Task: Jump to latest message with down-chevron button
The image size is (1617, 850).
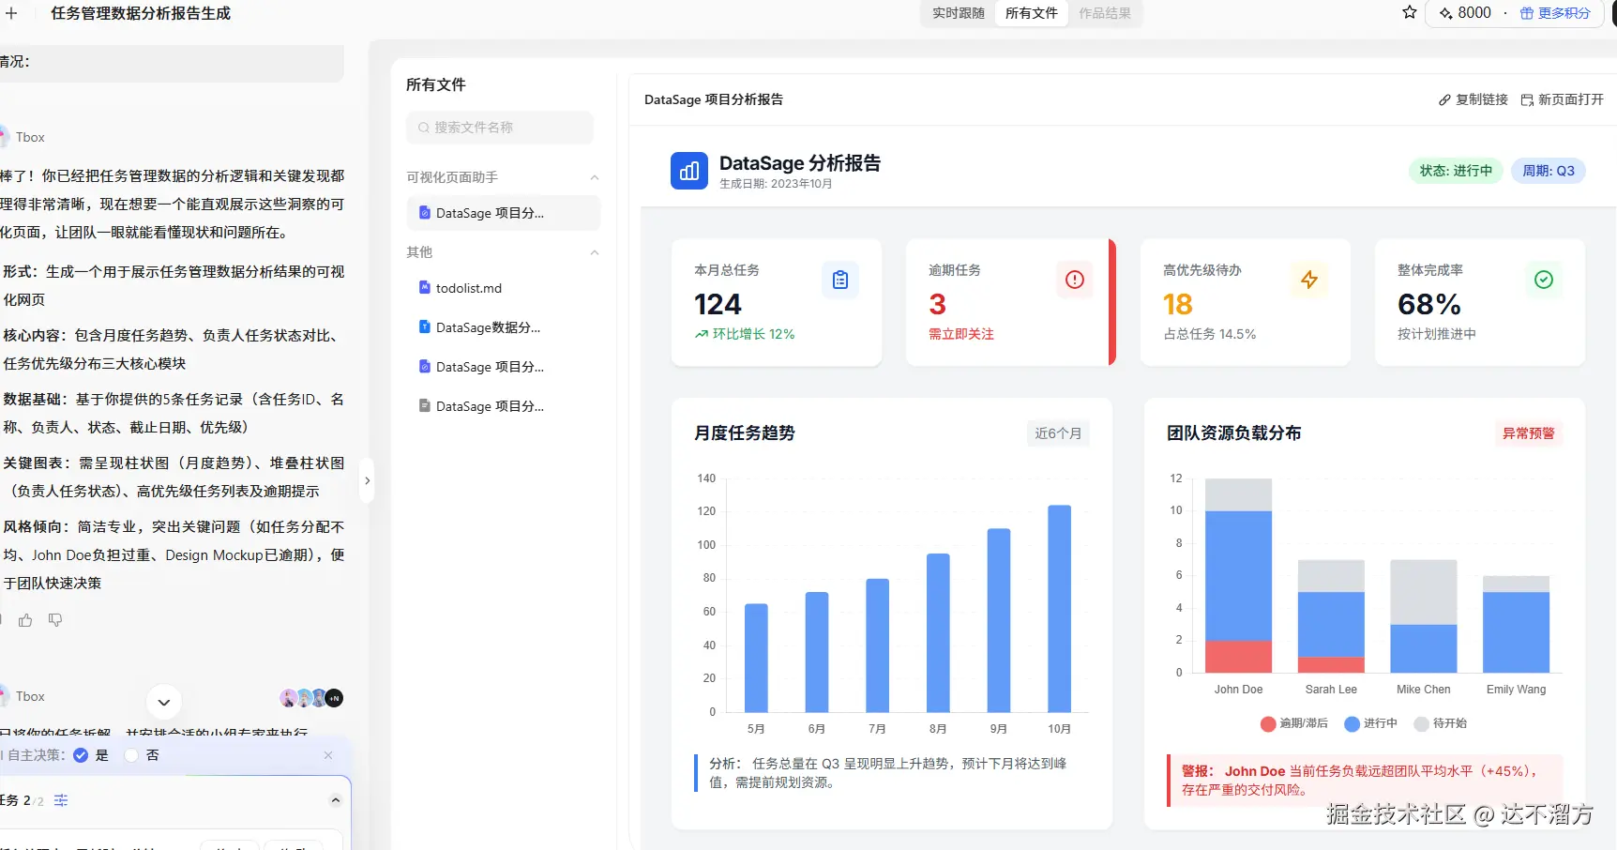Action: click(x=164, y=702)
